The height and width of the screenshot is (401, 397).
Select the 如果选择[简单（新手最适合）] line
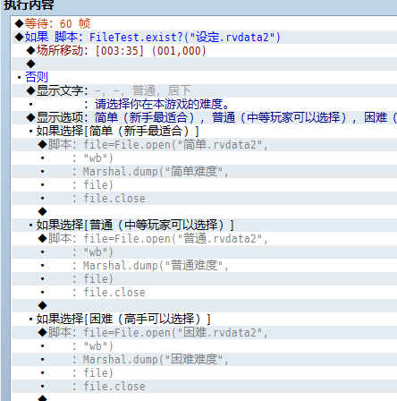click(x=204, y=131)
